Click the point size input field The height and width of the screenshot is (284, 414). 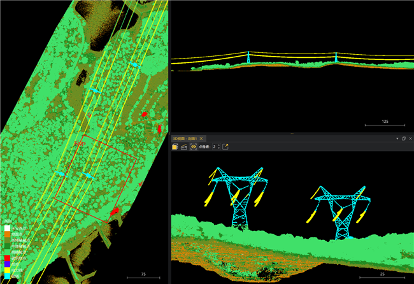(215, 146)
